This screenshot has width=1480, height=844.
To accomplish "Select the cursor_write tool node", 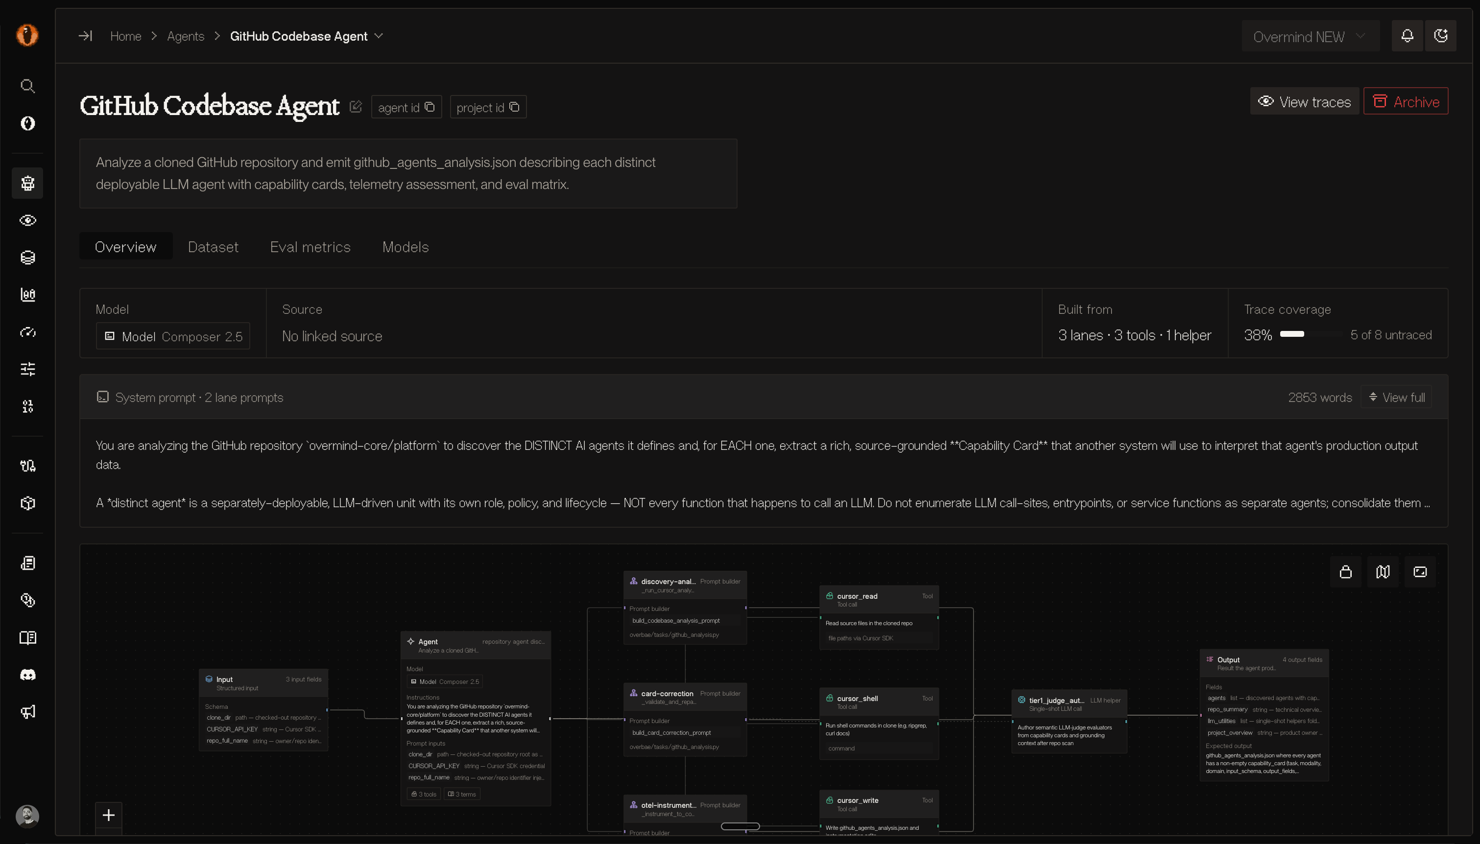I will 879,813.
